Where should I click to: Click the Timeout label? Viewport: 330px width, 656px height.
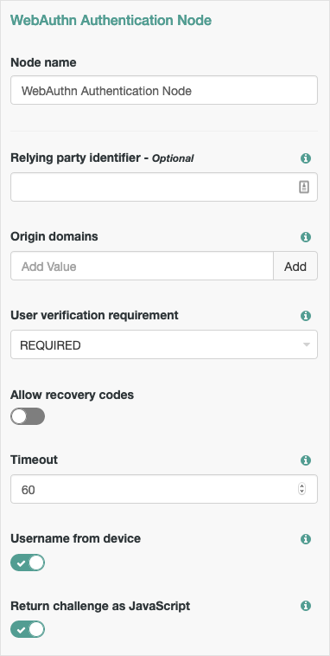click(x=35, y=460)
